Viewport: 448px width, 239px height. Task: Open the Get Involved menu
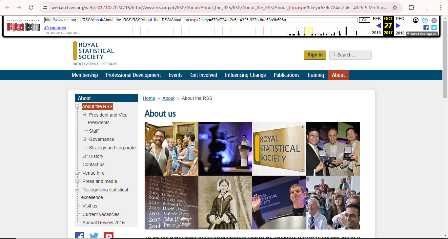pyautogui.click(x=204, y=75)
